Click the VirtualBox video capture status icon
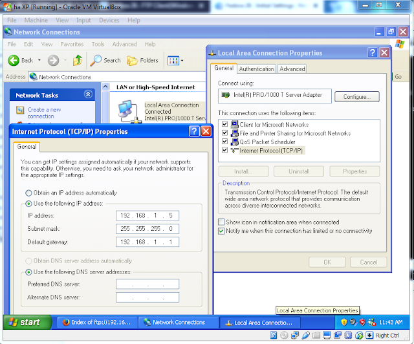Screen dimensions: 414x344 point(338,336)
